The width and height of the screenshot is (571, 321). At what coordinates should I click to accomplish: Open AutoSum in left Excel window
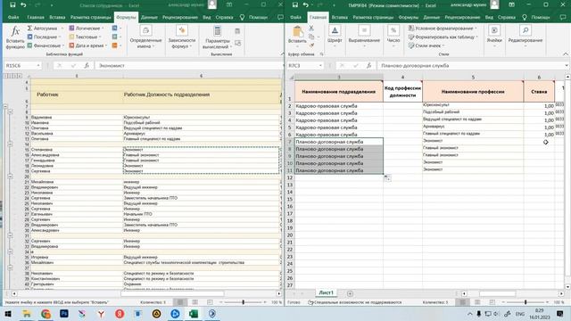click(45, 28)
